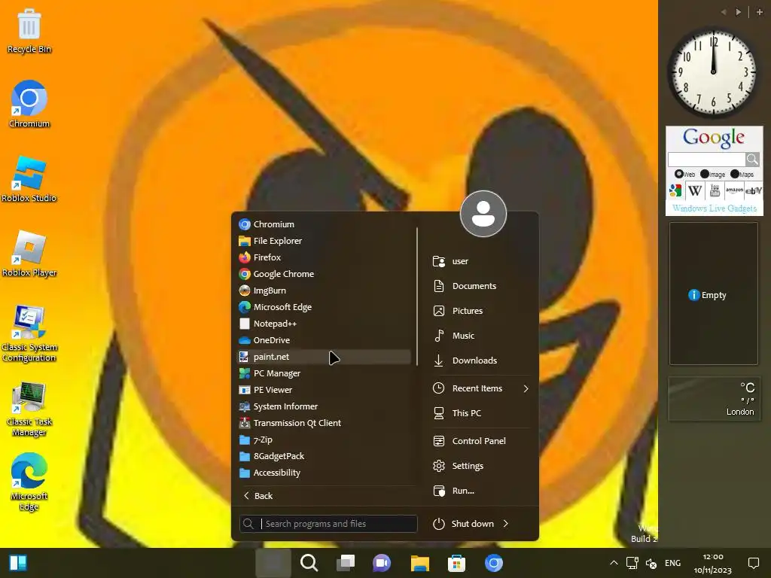Launch Microsoft Edge from the start menu list
The height and width of the screenshot is (578, 771).
pyautogui.click(x=324, y=307)
